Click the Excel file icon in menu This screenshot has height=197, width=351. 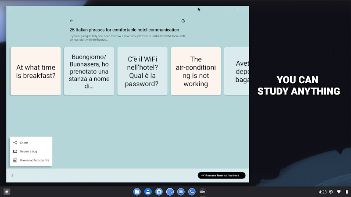click(15, 160)
